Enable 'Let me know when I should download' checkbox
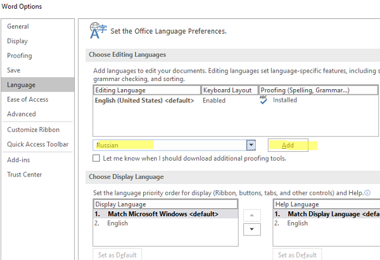Viewport: 380px width, 260px height. tap(96, 158)
